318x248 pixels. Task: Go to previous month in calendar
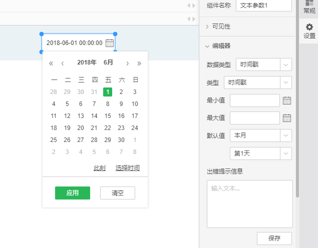(x=63, y=63)
